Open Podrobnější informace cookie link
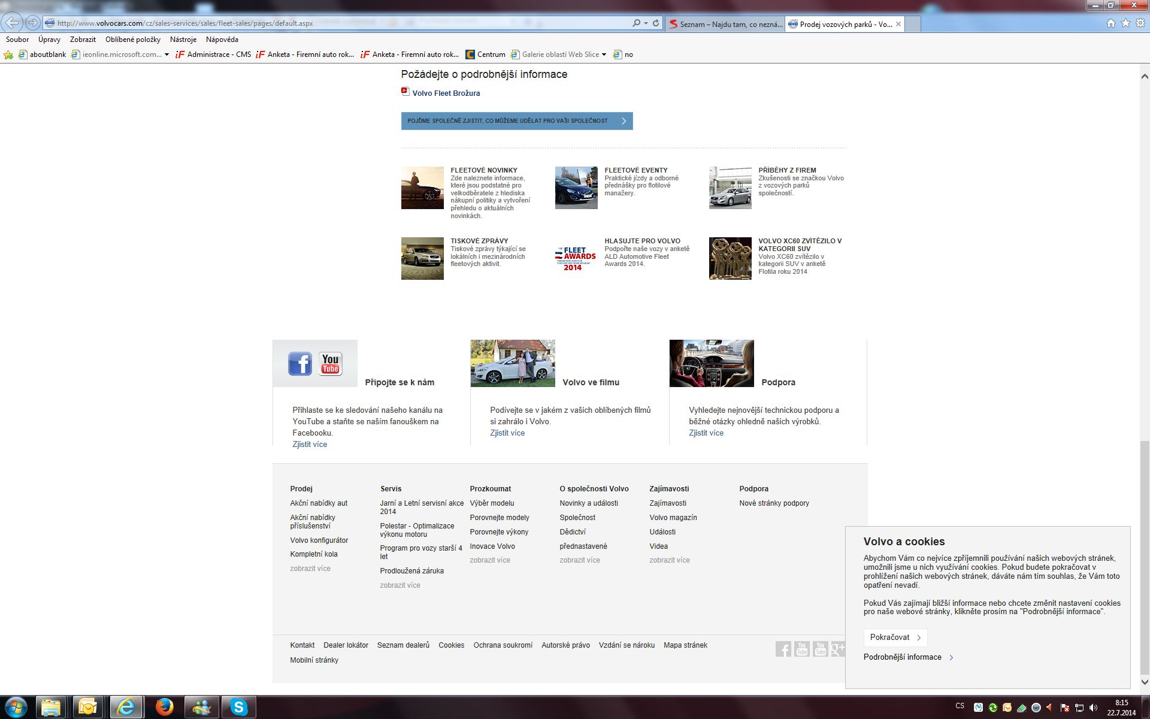This screenshot has width=1150, height=719. (x=908, y=657)
